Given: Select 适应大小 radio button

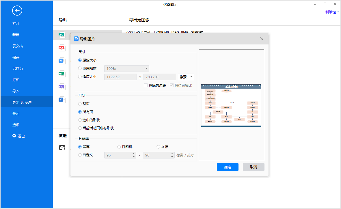Looking at the screenshot, I should pyautogui.click(x=80, y=76).
